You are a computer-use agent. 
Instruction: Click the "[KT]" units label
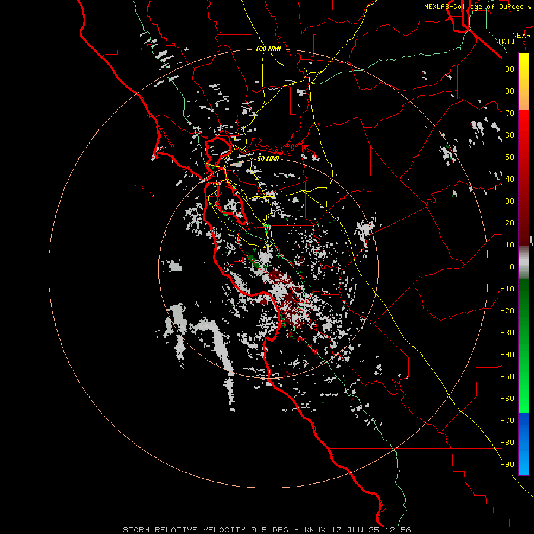[x=507, y=41]
